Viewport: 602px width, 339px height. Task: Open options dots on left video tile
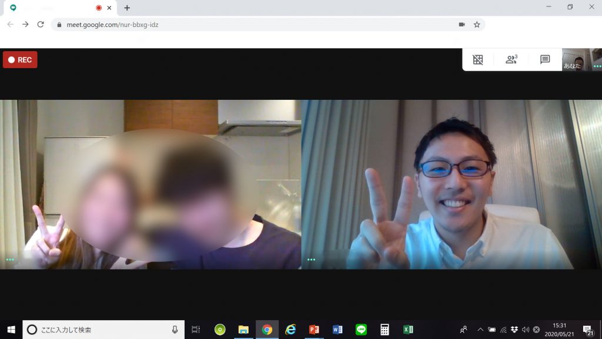point(9,259)
